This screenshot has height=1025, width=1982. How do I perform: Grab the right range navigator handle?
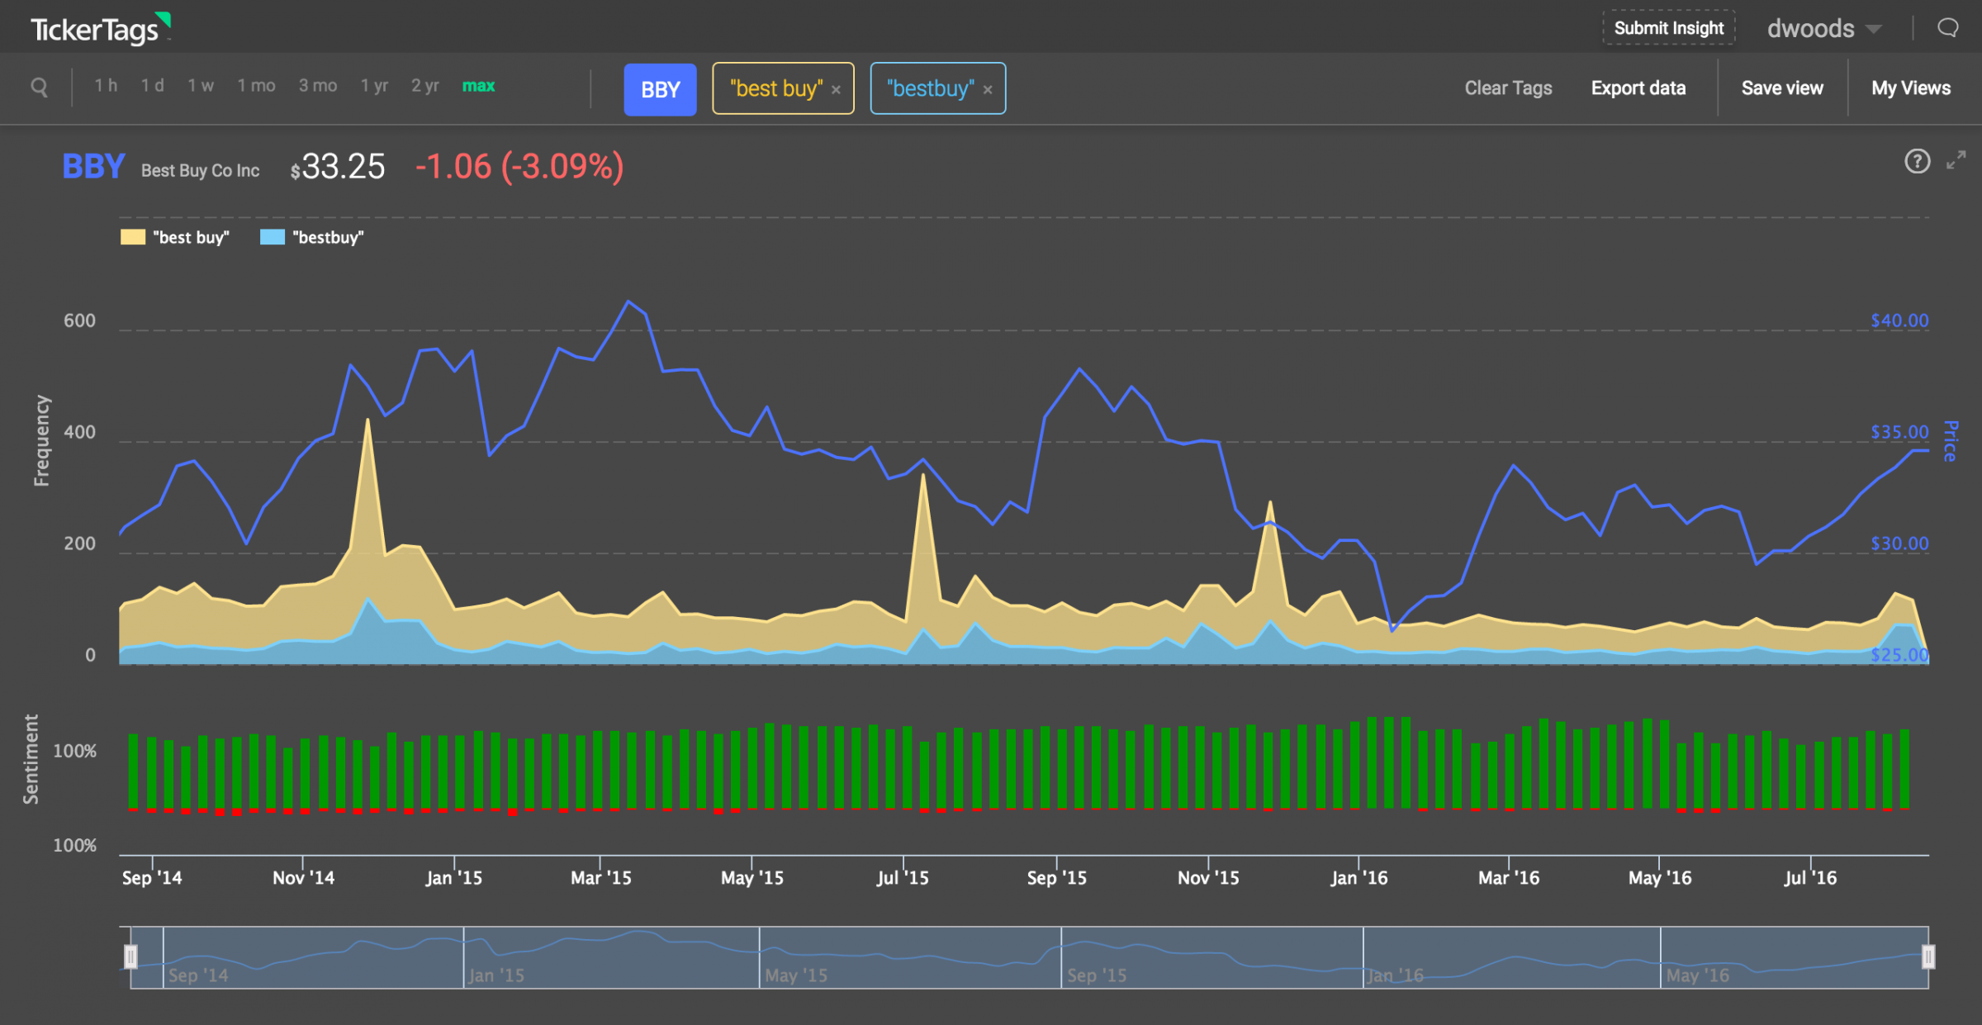[x=1928, y=956]
